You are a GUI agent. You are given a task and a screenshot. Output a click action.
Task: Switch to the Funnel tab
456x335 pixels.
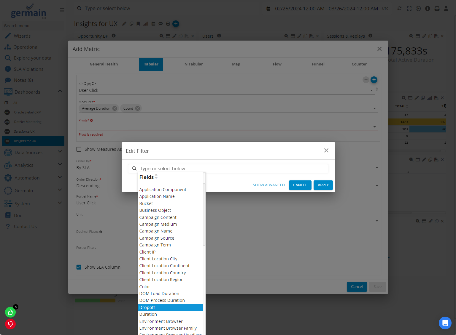pos(318,64)
